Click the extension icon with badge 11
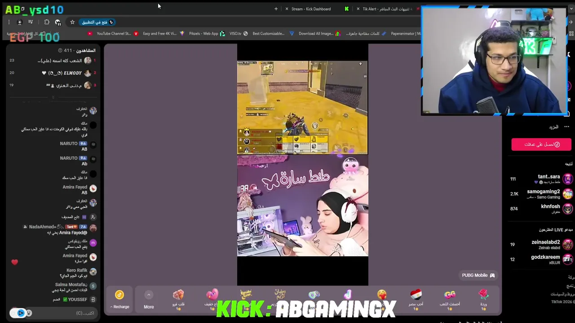 coord(58,22)
